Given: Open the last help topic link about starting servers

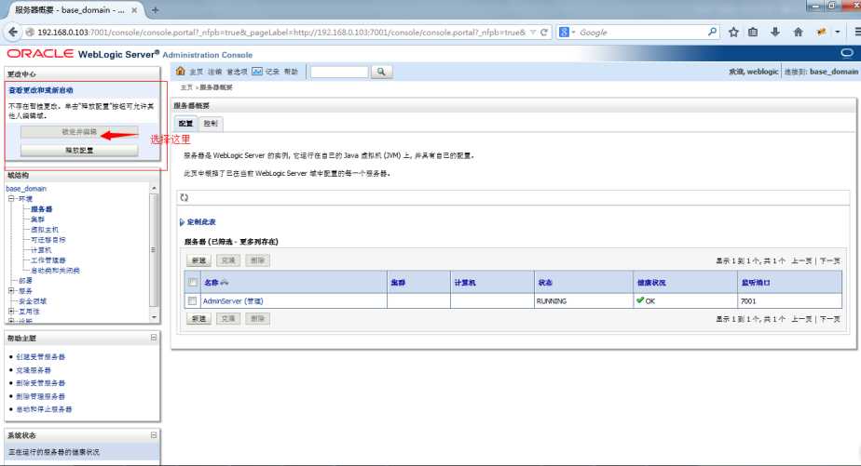Looking at the screenshot, I should click(x=44, y=409).
